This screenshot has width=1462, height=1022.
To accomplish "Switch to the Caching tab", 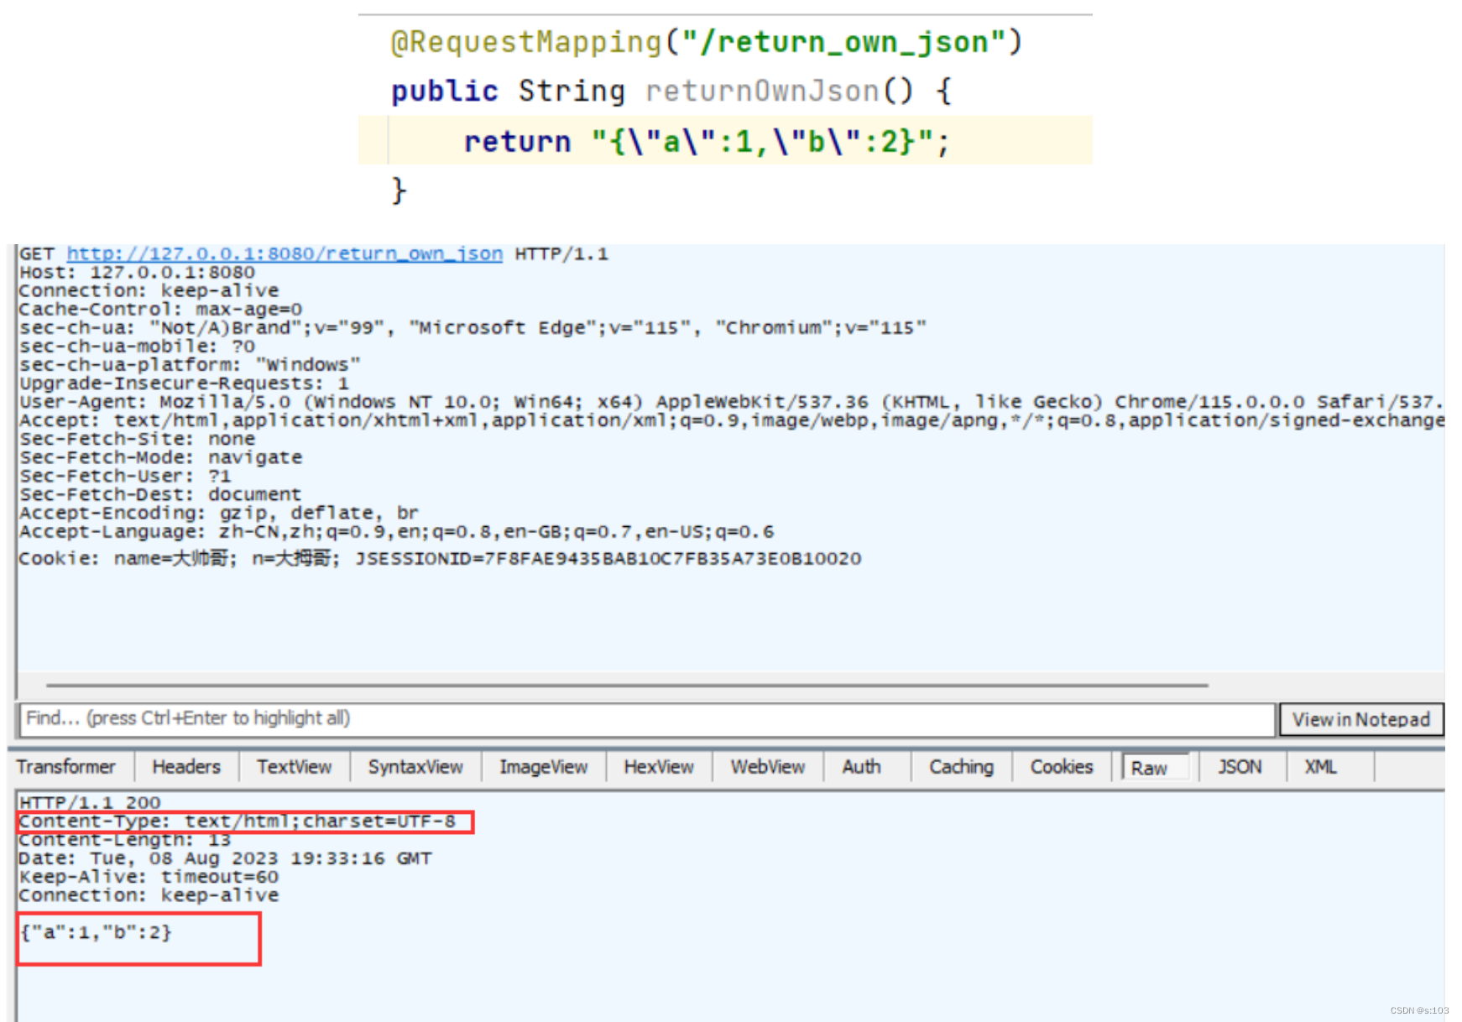I will pos(961,767).
